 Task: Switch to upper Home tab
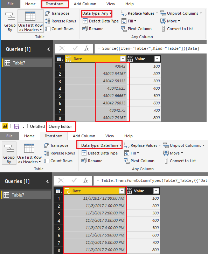30,4
